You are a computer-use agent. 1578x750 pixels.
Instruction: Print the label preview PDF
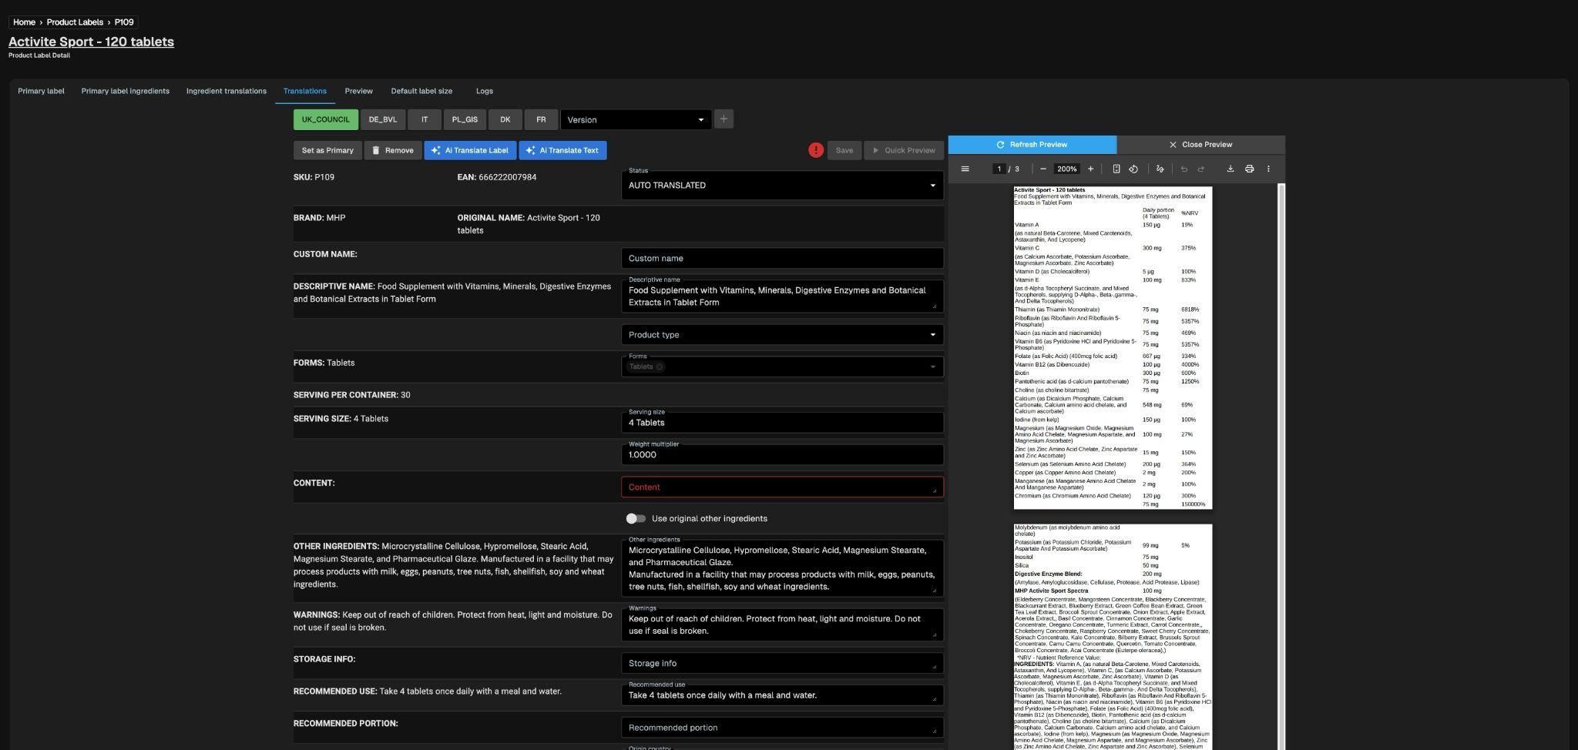coord(1249,169)
